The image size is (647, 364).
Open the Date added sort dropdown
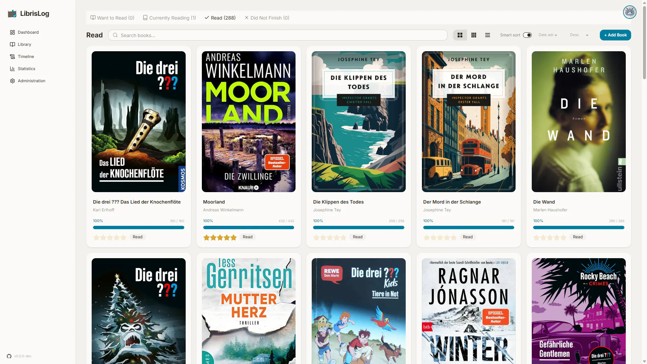click(548, 35)
